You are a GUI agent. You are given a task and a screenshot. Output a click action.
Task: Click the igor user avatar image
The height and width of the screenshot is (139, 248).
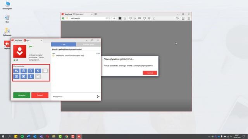(x=20, y=51)
